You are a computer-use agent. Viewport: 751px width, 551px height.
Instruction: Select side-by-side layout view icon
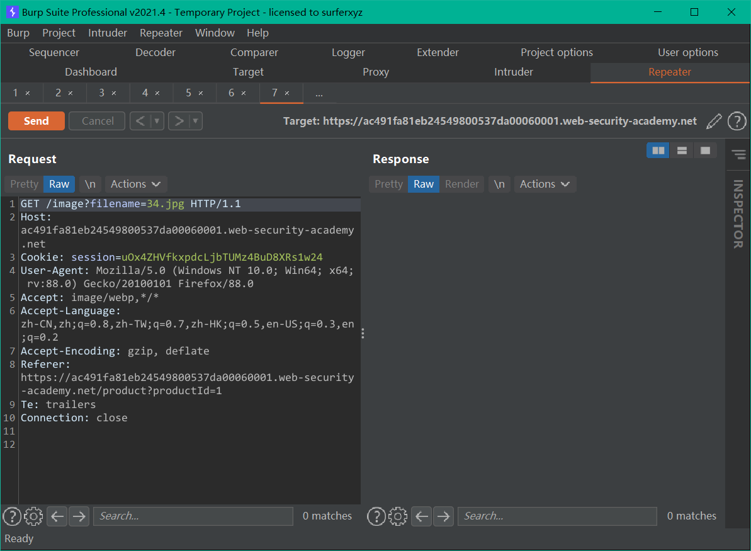pos(658,151)
